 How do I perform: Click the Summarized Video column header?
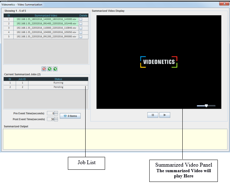coord(46,16)
